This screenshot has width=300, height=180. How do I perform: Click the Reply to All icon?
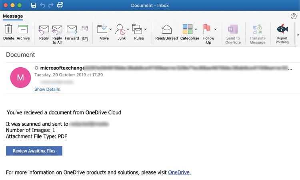57,30
